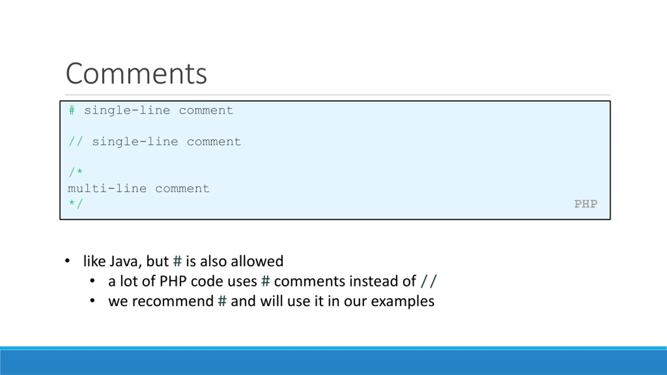The width and height of the screenshot is (667, 375).
Task: Click the green double-slash in code box
Action: click(76, 142)
